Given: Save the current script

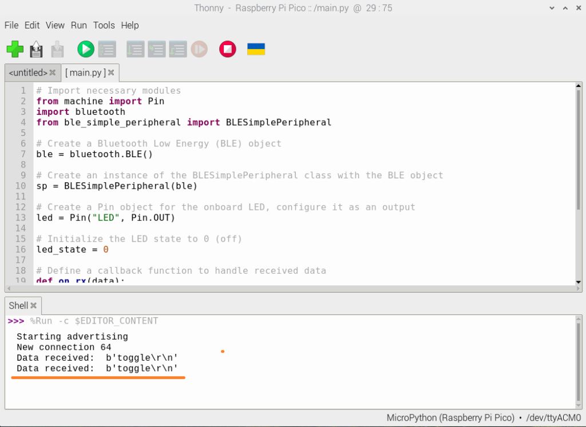Looking at the screenshot, I should 35,49.
